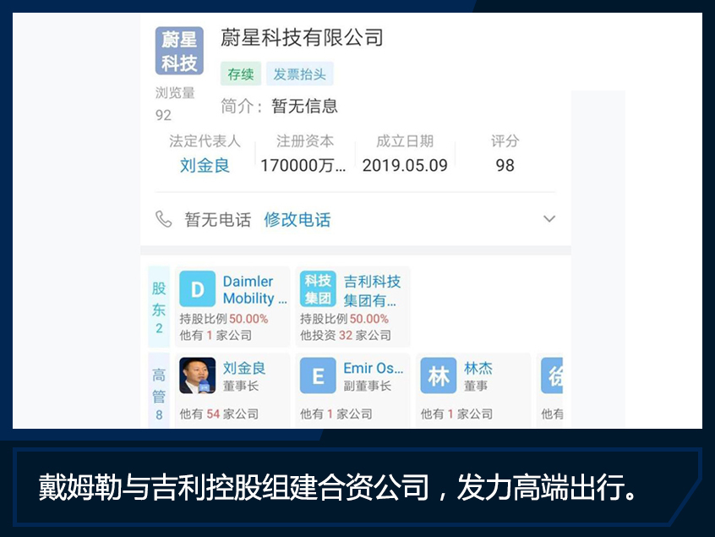Expand the phone details chevron
Image resolution: width=715 pixels, height=537 pixels.
pos(549,219)
